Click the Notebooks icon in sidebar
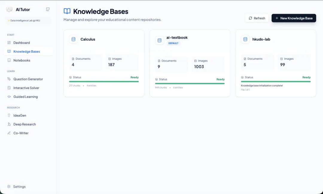 [x=10, y=60]
